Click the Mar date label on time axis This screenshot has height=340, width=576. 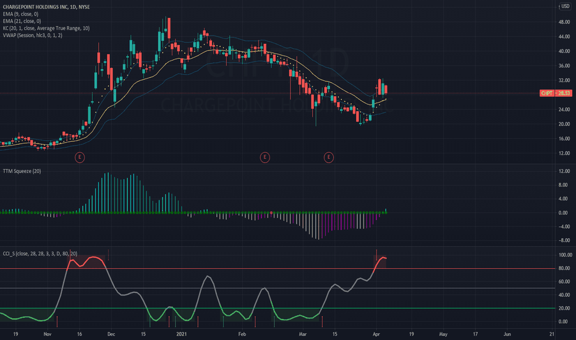click(x=302, y=334)
